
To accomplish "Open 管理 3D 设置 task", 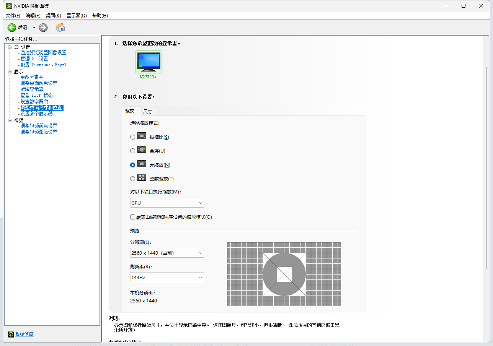I will coord(34,58).
